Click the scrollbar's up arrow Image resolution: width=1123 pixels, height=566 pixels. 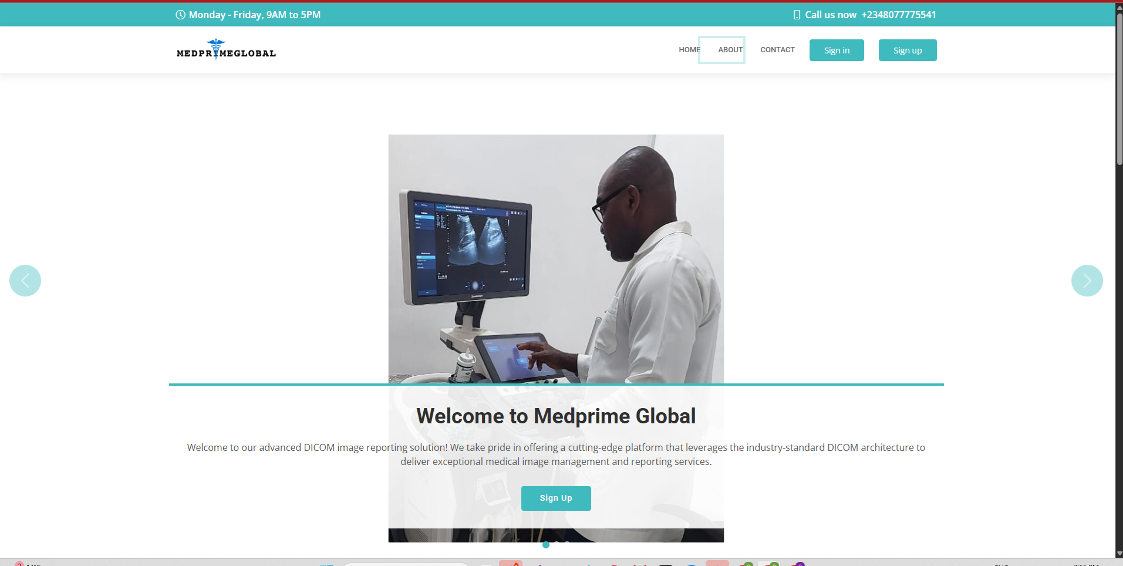point(1119,7)
